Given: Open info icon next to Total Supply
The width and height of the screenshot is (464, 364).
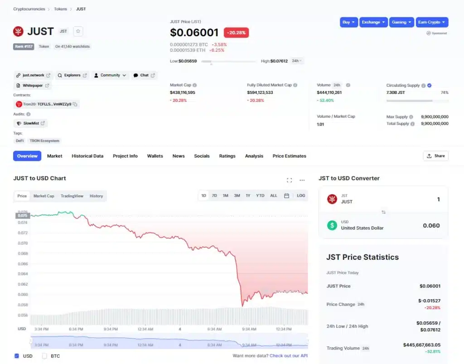Looking at the screenshot, I should 412,124.
